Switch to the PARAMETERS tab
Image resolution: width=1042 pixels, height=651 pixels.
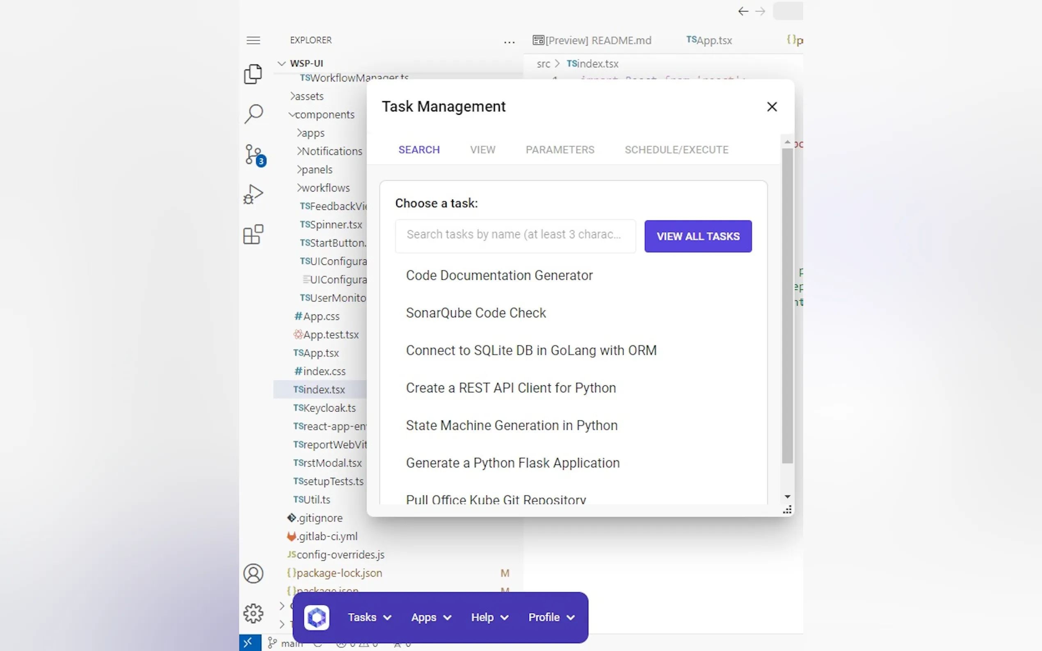(560, 150)
